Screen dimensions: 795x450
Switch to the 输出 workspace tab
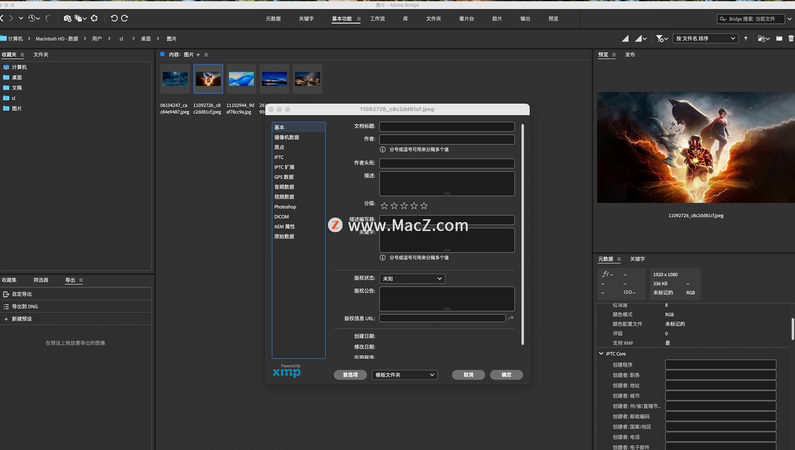tap(525, 19)
